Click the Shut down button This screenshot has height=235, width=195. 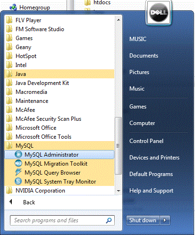click(143, 220)
